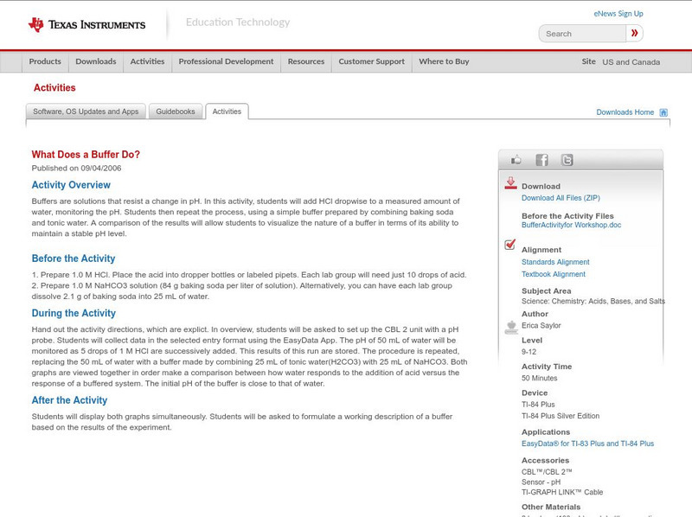Click the Education Technology header text
The height and width of the screenshot is (517, 692).
tap(237, 22)
